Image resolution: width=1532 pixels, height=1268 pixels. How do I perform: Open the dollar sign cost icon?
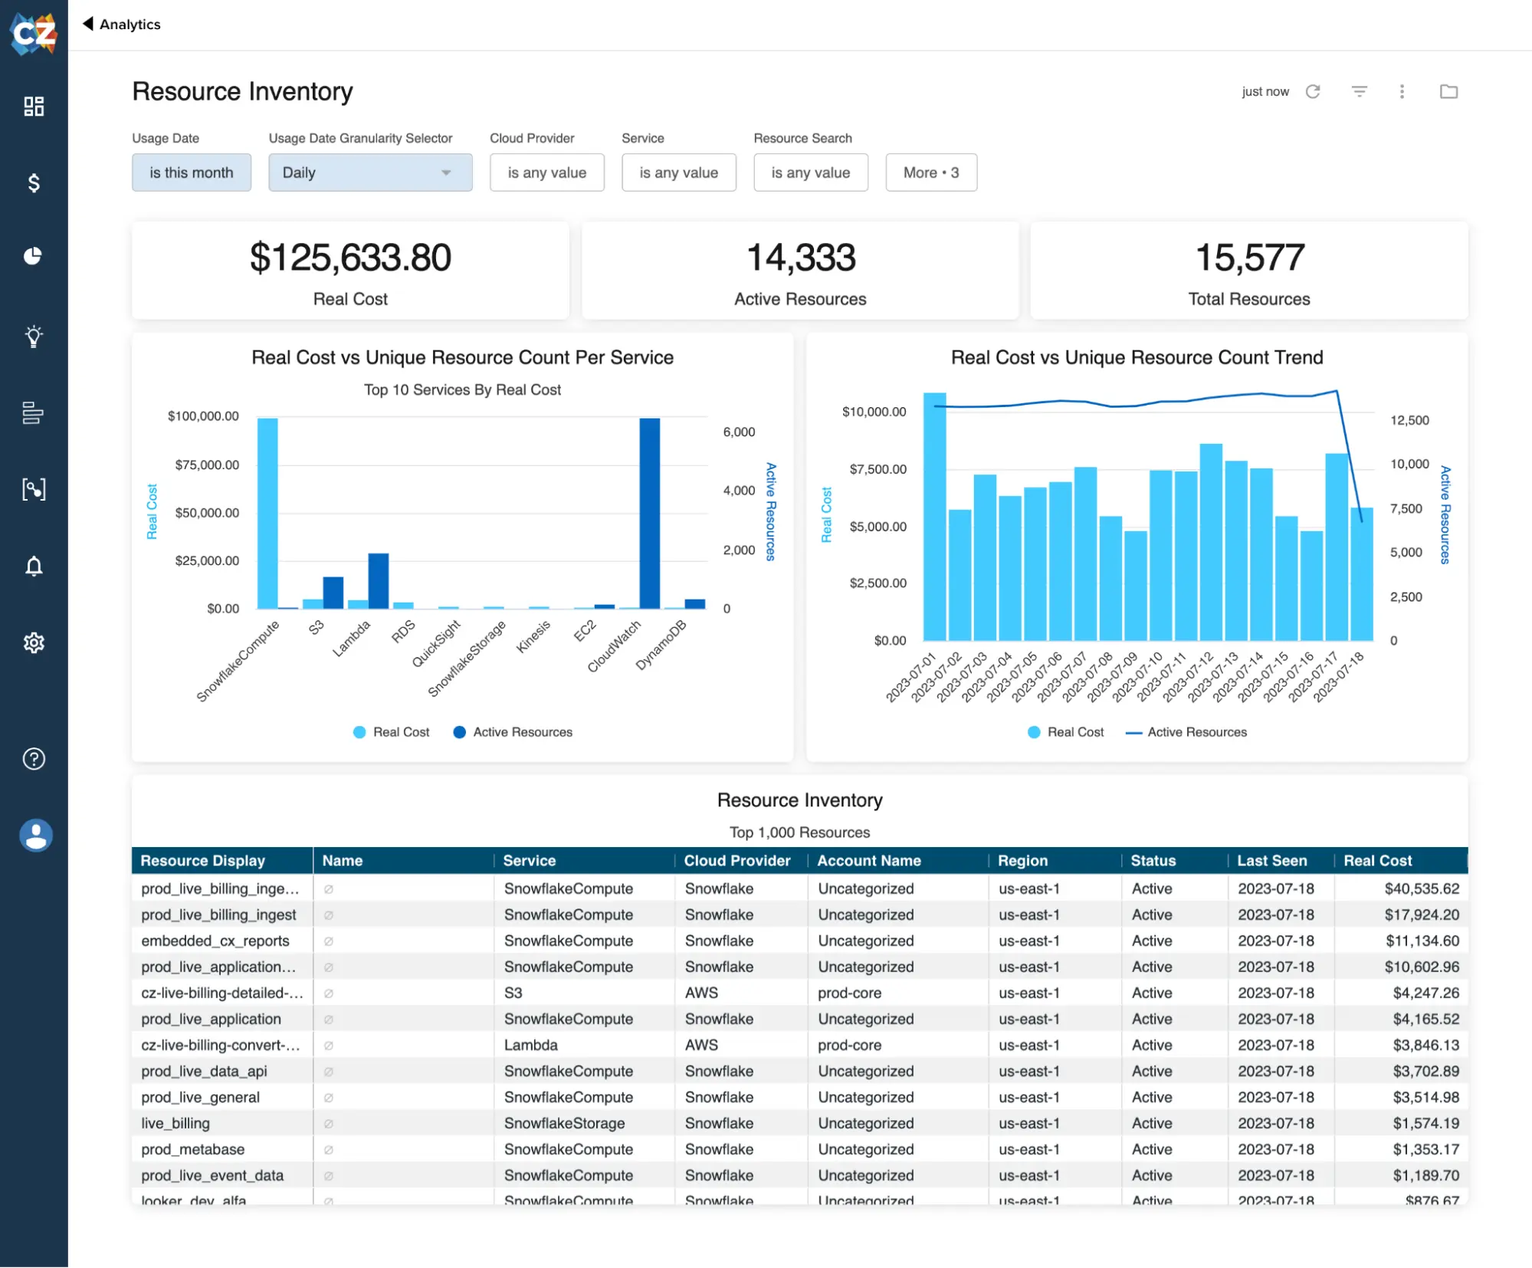[34, 182]
